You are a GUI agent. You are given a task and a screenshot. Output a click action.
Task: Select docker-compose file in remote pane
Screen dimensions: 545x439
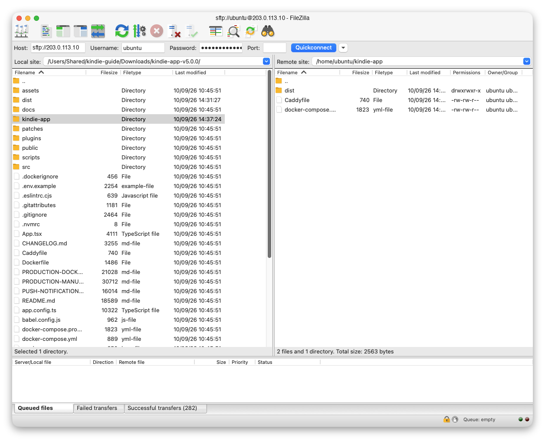click(x=397, y=109)
